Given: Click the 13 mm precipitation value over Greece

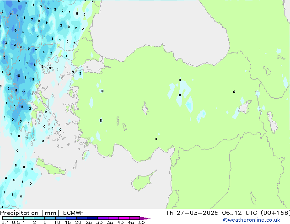Looking at the screenshot, I should click(18, 75).
